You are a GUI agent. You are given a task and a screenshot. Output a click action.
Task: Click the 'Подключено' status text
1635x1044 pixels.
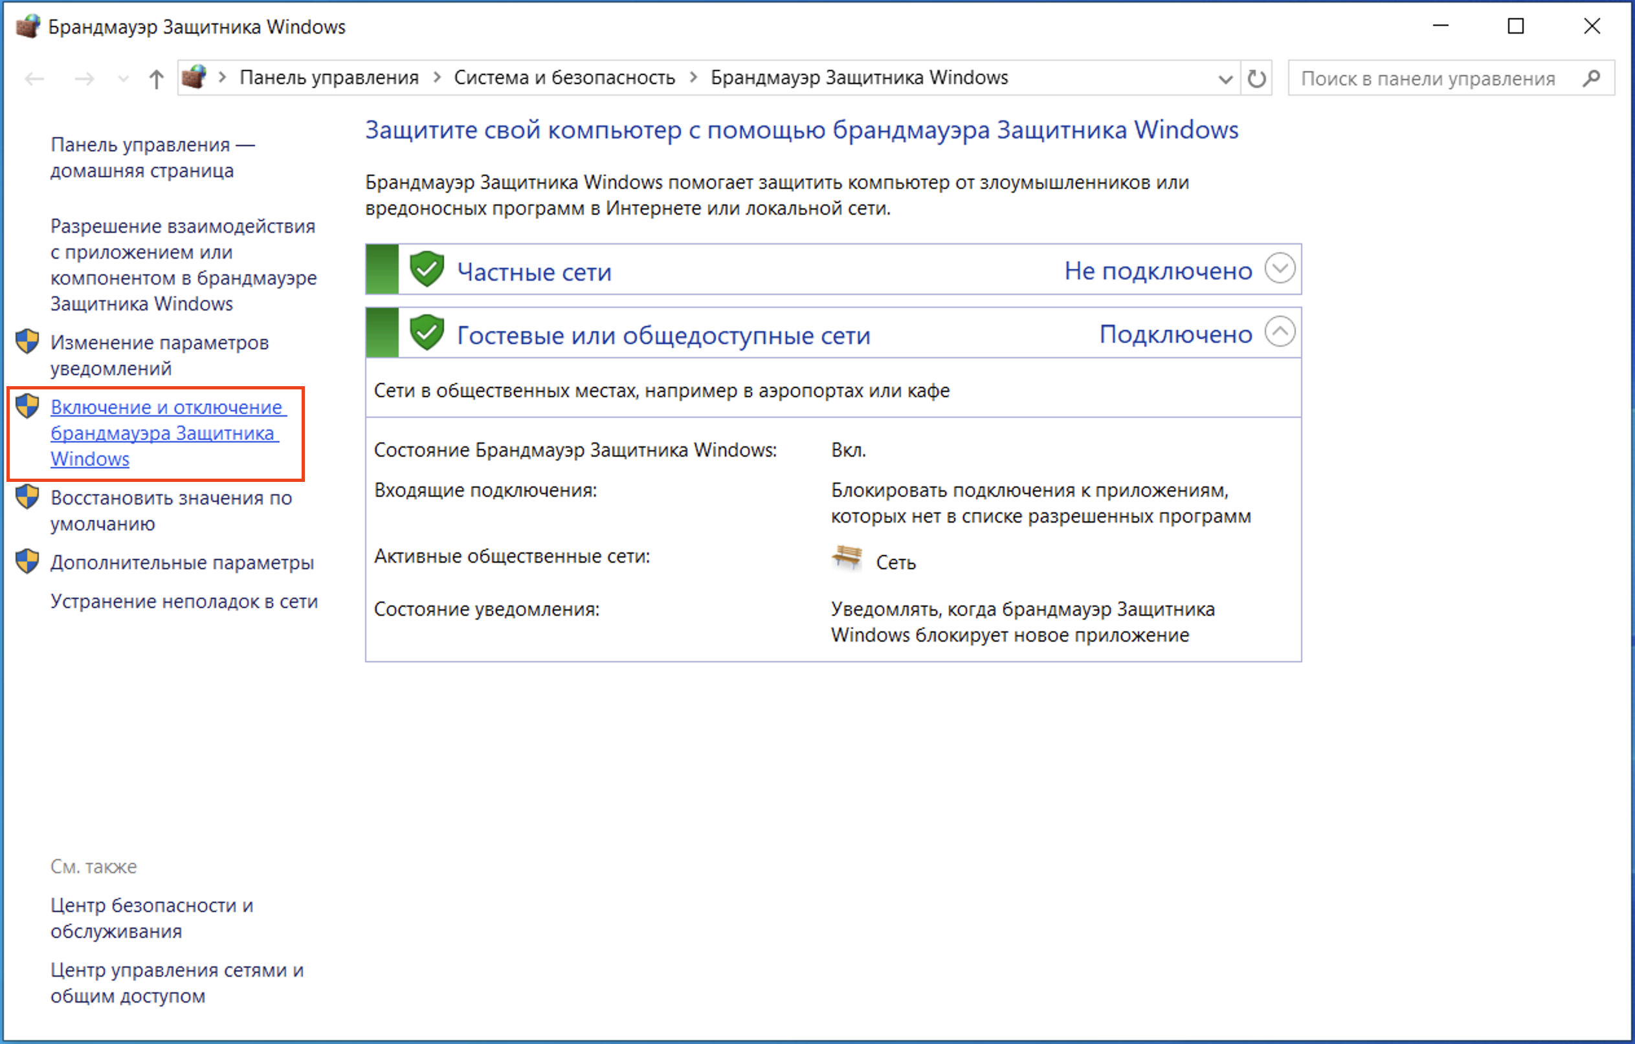(x=1175, y=334)
